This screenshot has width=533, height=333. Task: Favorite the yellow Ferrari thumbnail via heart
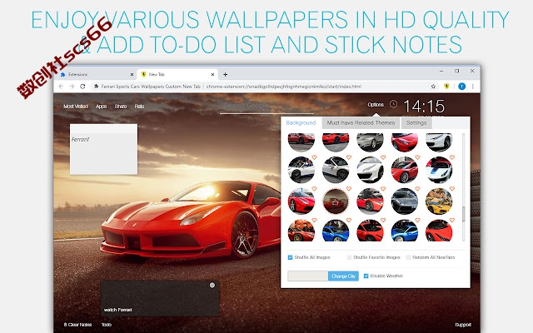click(451, 189)
